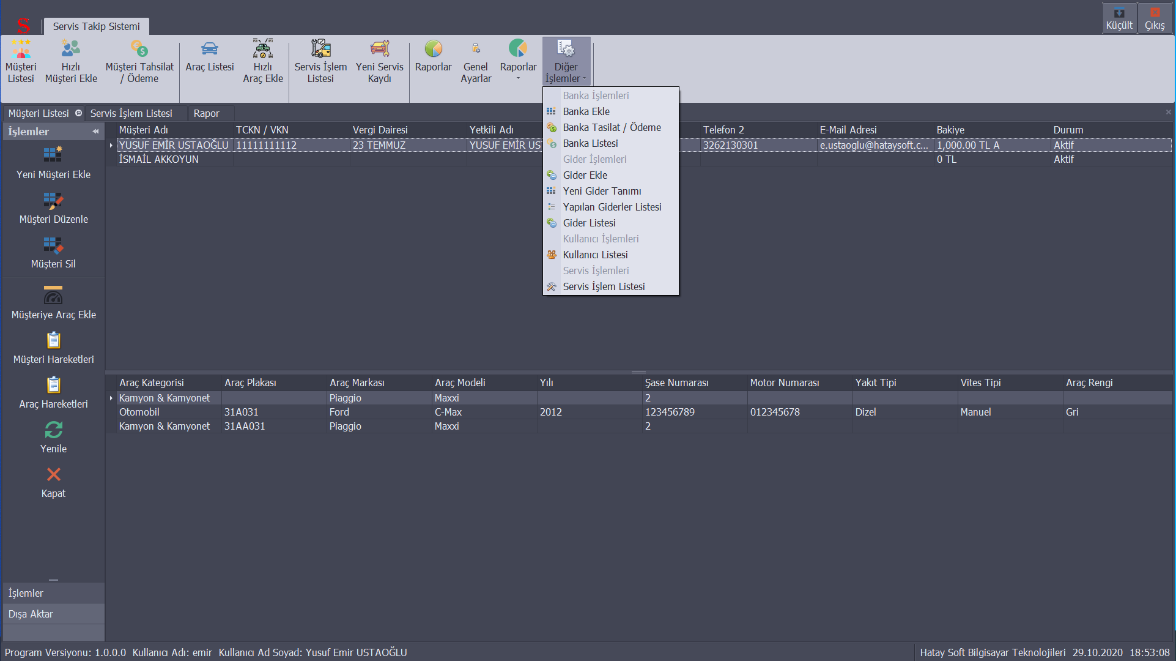
Task: Click the Küçült minimize button
Action: click(x=1119, y=18)
